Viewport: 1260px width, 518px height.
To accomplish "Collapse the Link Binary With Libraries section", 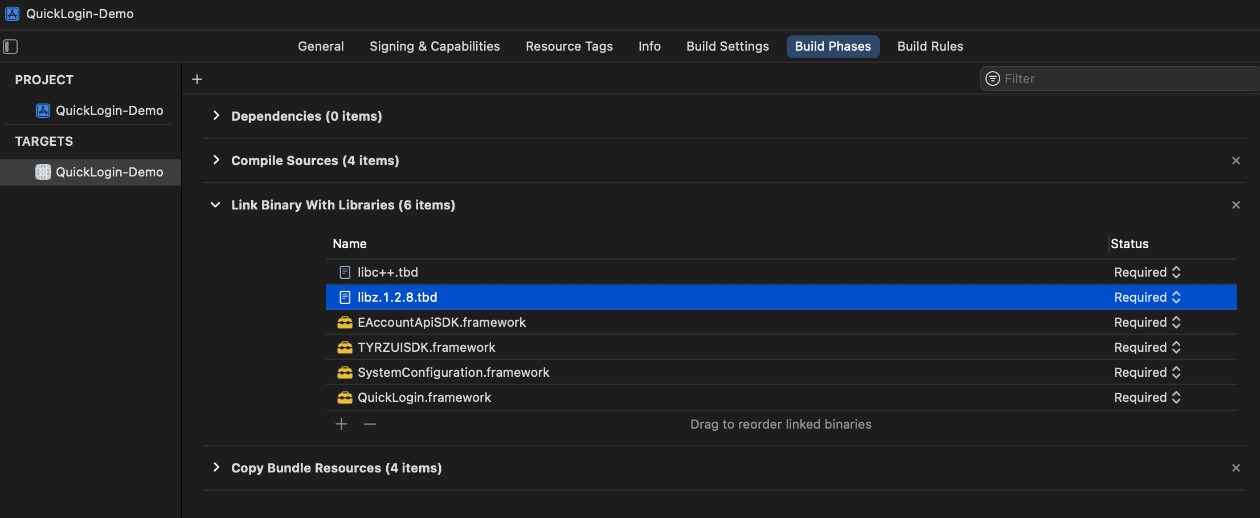I will click(x=215, y=205).
